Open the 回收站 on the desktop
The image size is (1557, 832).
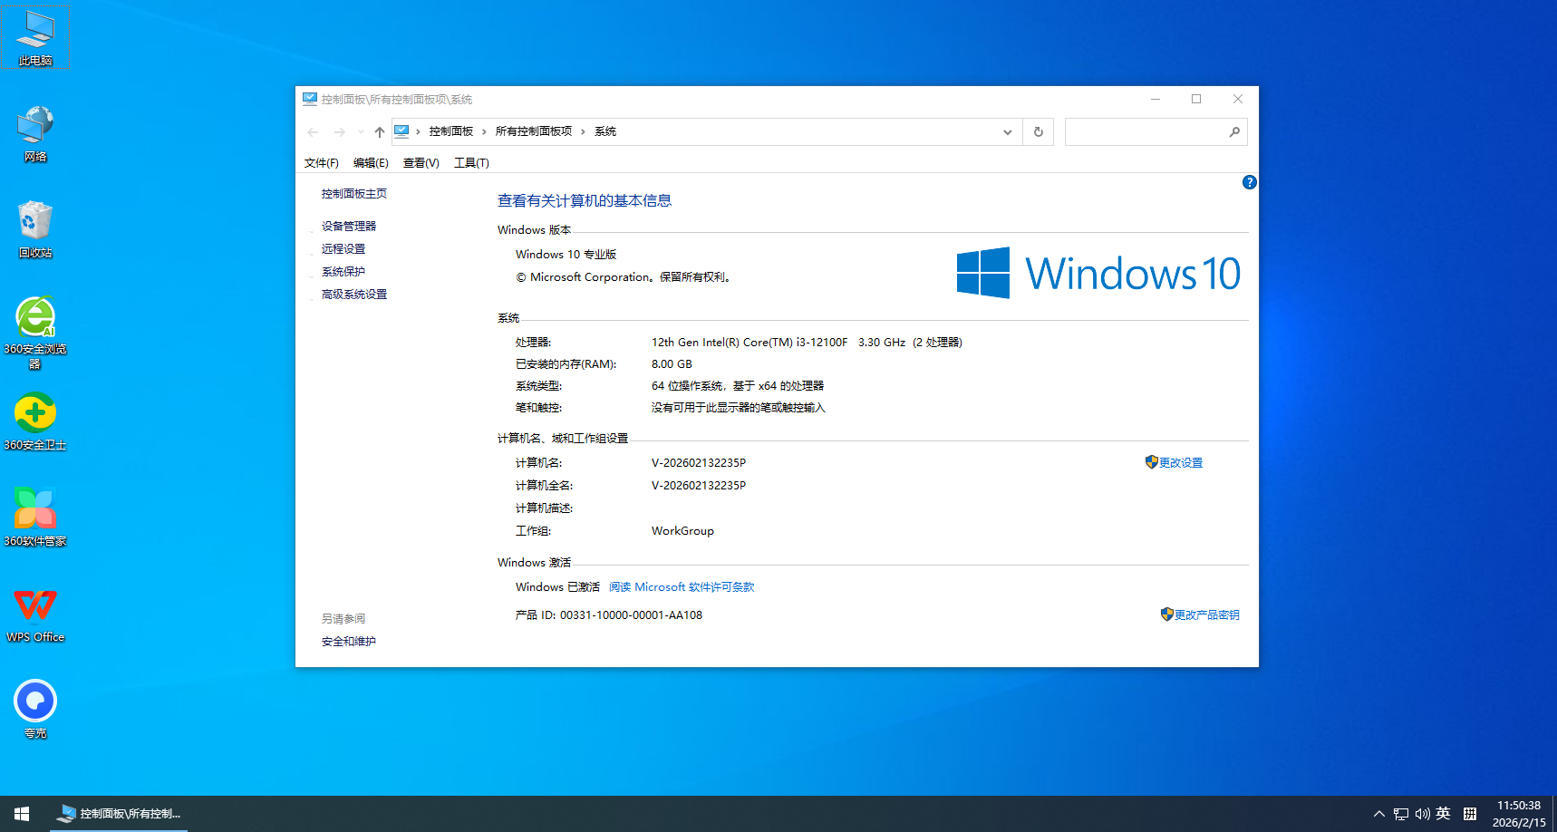pyautogui.click(x=34, y=225)
